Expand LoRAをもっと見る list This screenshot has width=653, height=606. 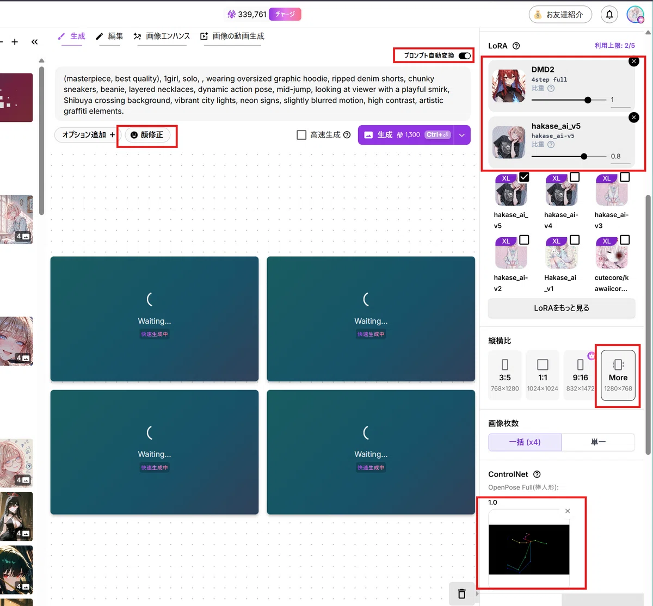(x=562, y=308)
